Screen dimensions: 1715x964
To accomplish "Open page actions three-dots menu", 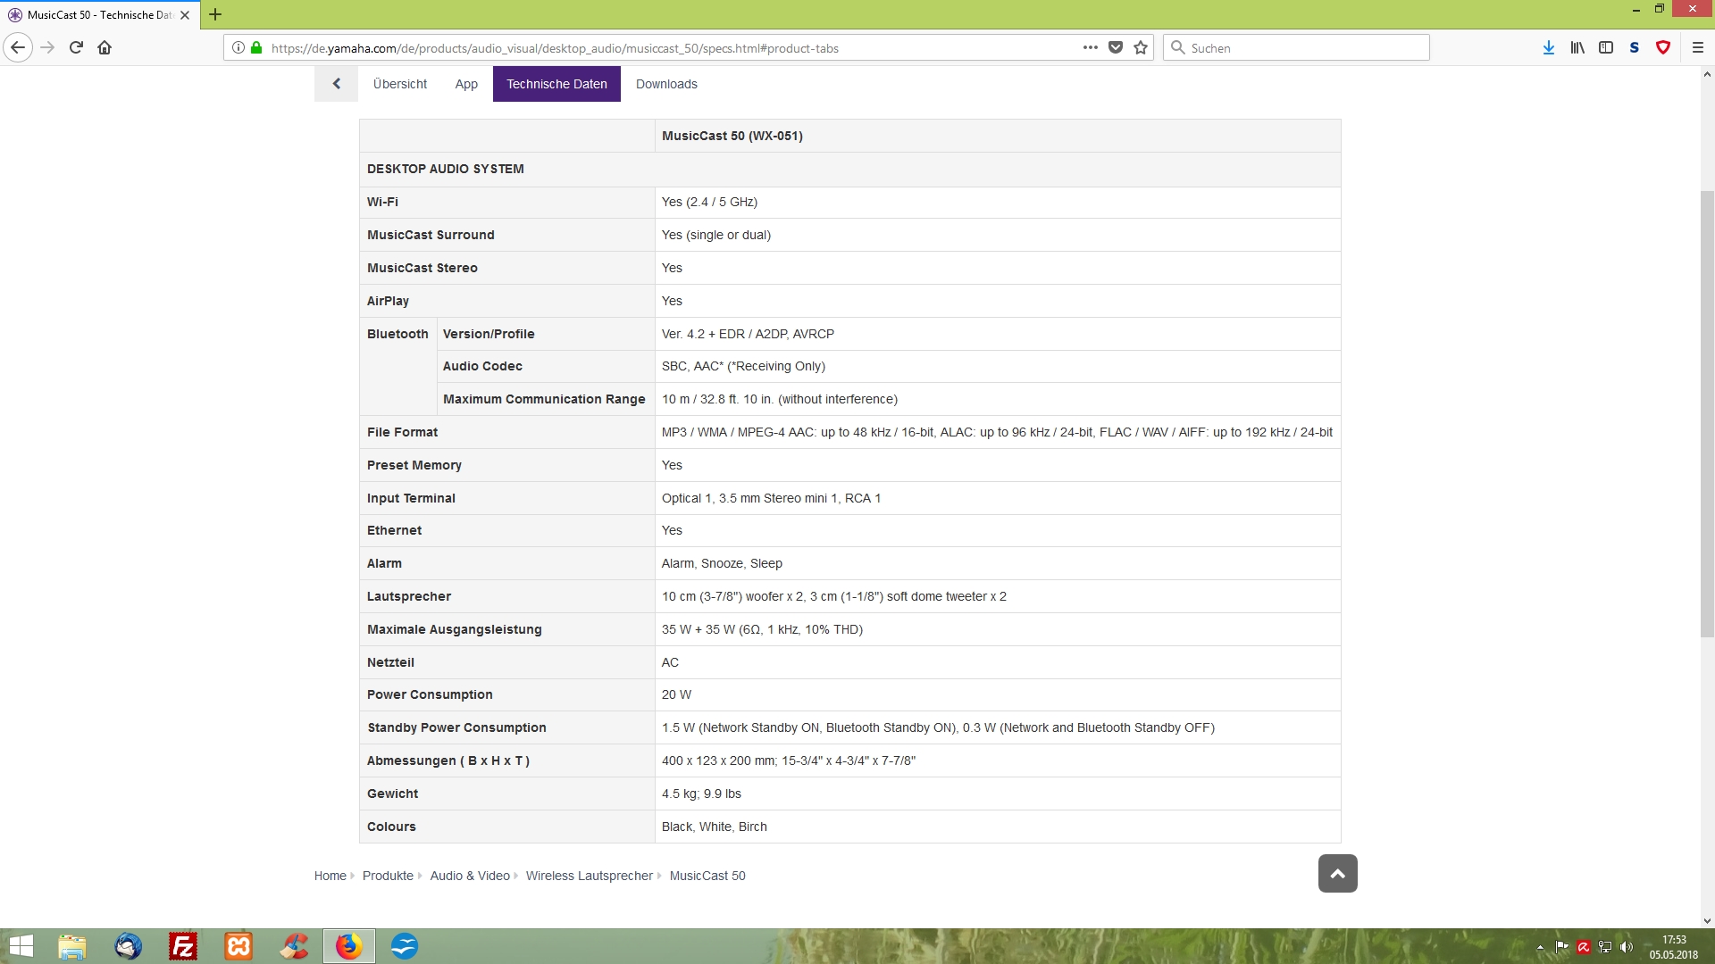I will pyautogui.click(x=1091, y=47).
